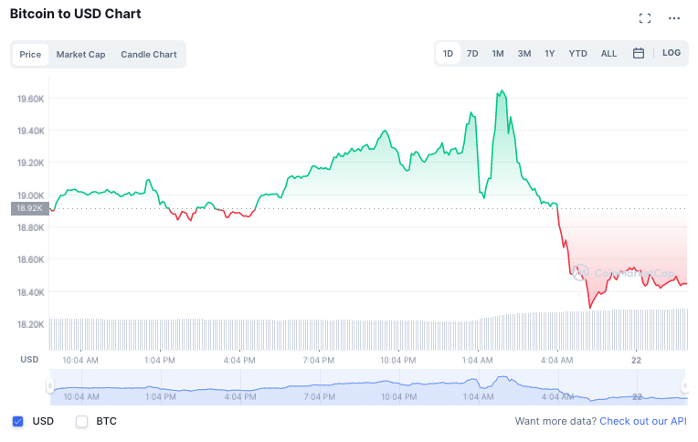Click the 22 date main x-axis label
The image size is (698, 442).
(636, 360)
